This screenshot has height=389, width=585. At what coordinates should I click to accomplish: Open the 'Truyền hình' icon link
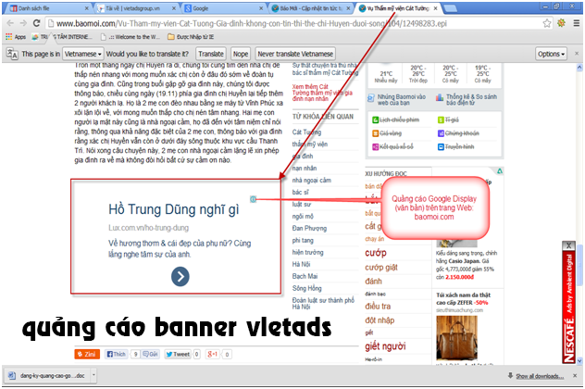click(455, 146)
